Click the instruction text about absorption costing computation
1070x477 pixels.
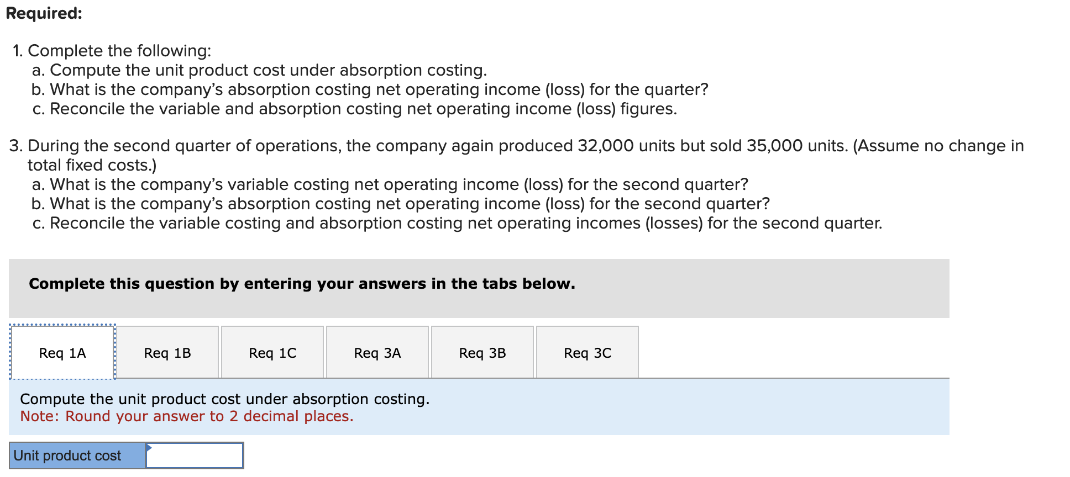(x=225, y=399)
